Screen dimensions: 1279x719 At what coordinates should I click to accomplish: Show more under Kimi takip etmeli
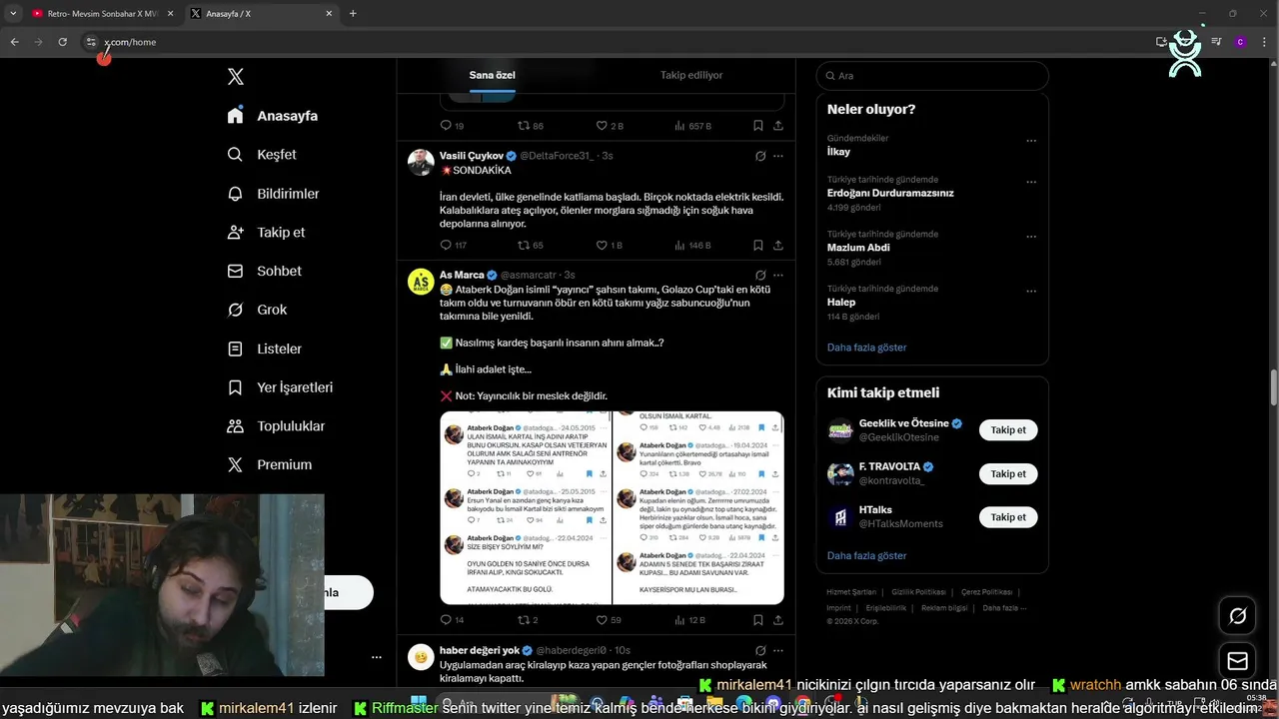point(866,555)
